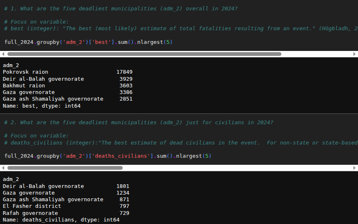Screen dimensions: 358x224
Task: Click empty track of the second cell's scrollbar
Action: 236,168
